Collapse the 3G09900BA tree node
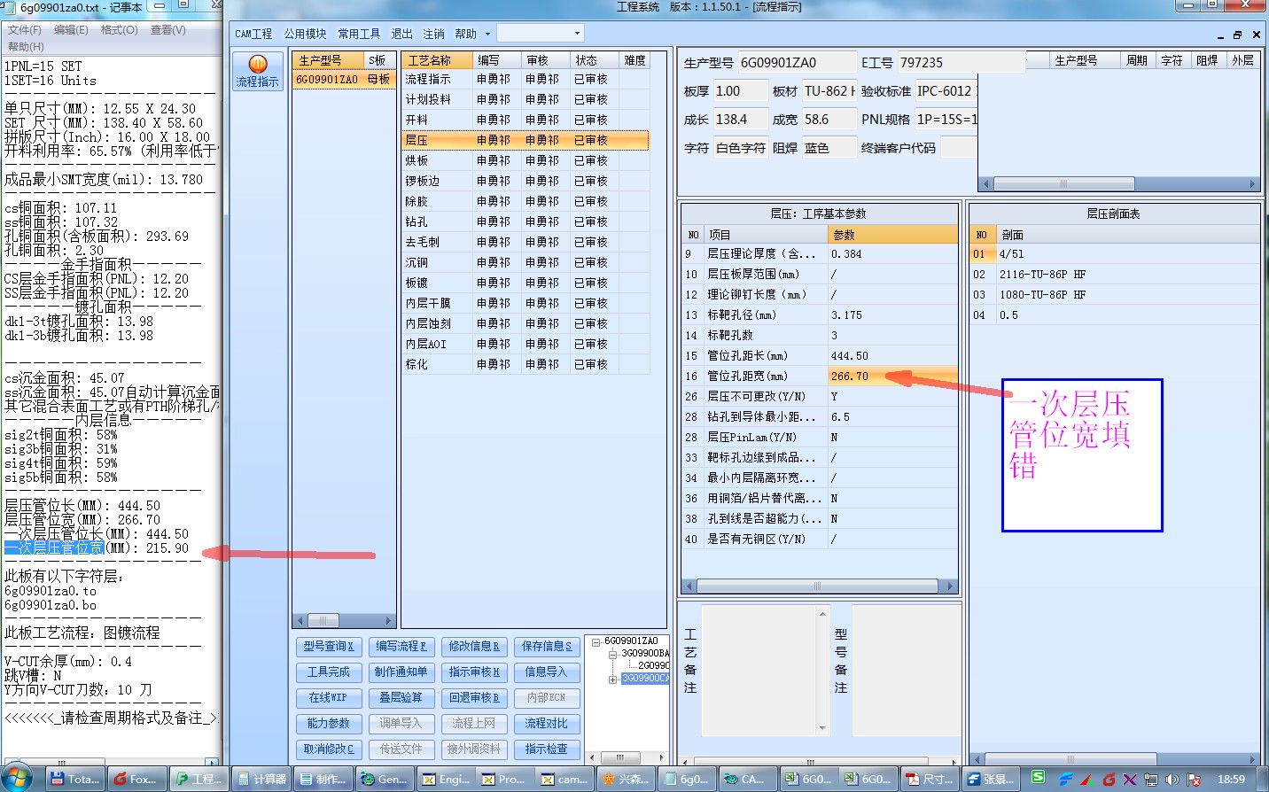 pos(611,654)
